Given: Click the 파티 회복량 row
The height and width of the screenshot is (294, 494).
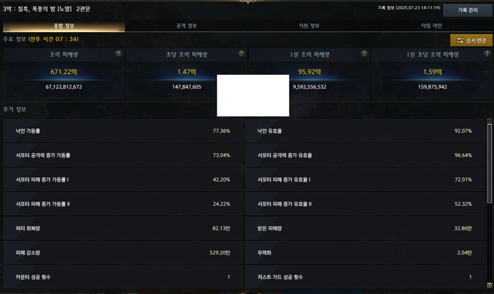Looking at the screenshot, I should click(x=123, y=228).
